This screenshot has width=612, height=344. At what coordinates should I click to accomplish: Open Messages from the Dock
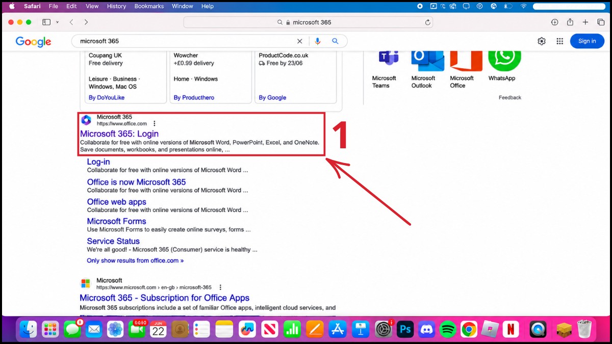point(72,329)
